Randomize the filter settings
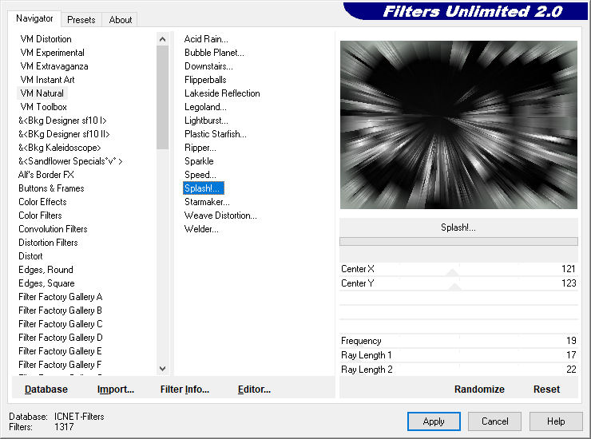Screen dimensions: 591x439 (x=479, y=390)
